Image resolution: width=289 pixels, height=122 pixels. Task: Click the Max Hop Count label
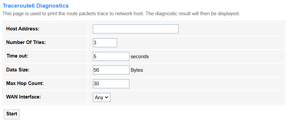coord(25,83)
